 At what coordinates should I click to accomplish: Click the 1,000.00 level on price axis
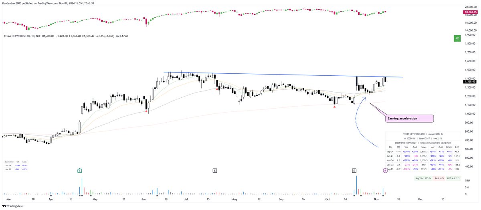click(x=470, y=114)
